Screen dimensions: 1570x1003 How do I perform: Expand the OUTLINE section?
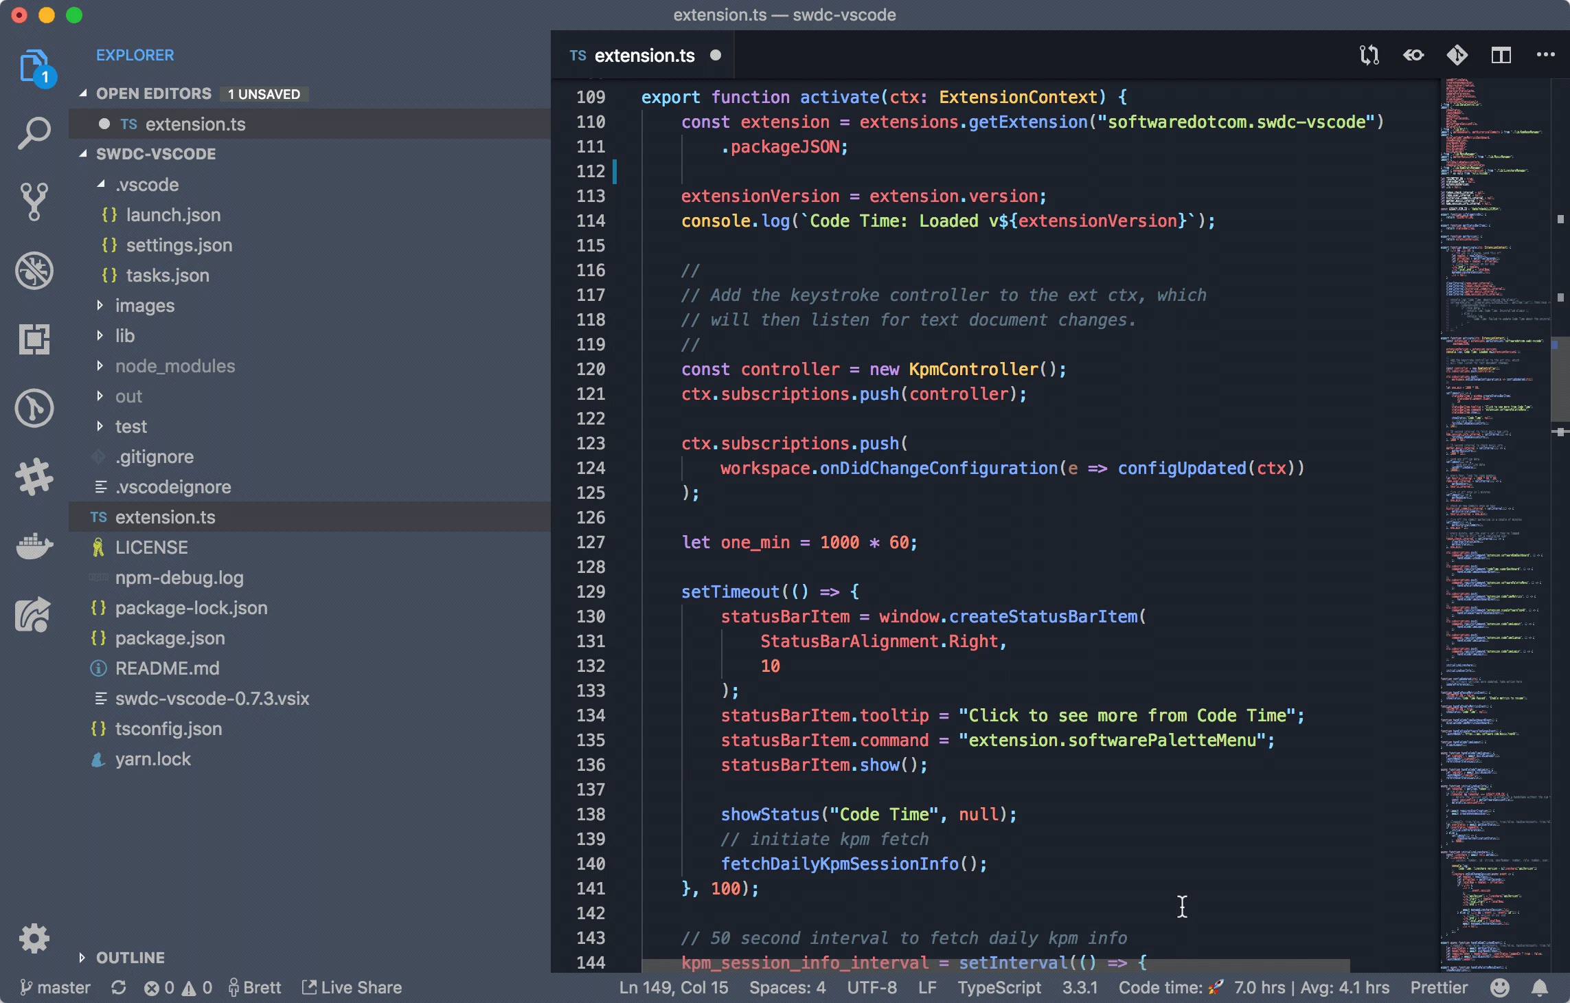click(x=129, y=958)
